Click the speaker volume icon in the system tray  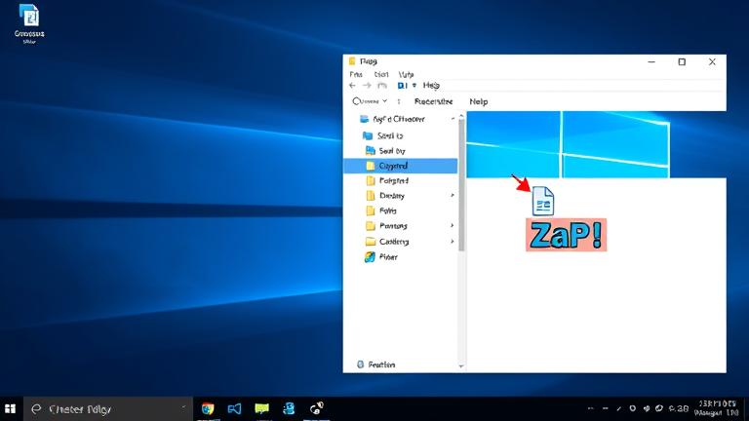click(x=647, y=408)
